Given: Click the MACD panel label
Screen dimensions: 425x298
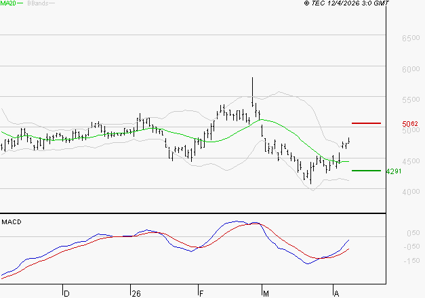Looking at the screenshot, I should [12, 222].
